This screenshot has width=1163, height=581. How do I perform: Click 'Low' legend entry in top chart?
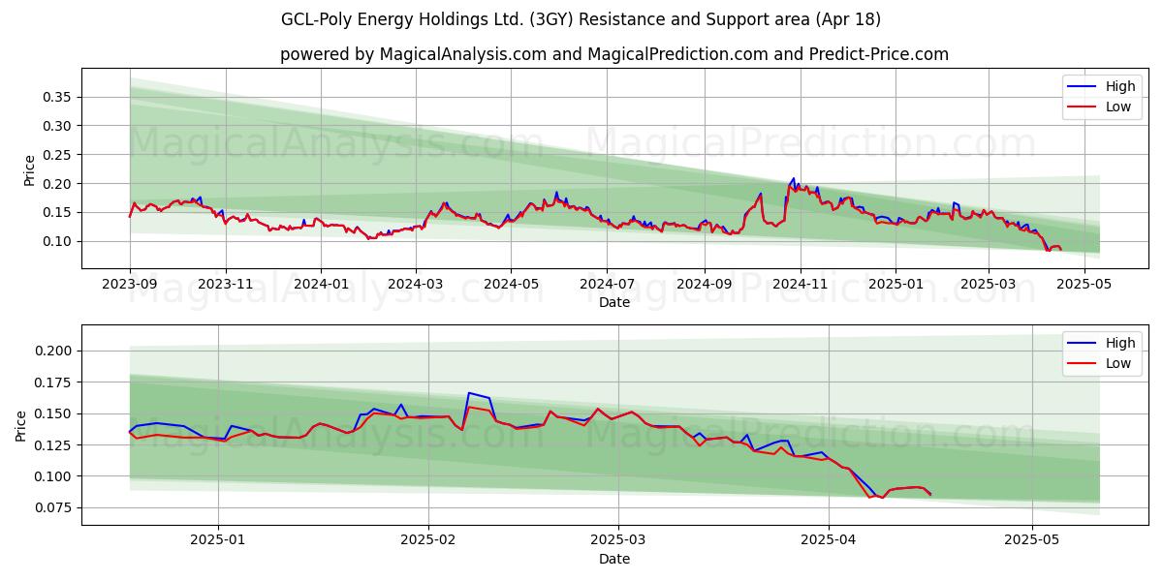1118,107
